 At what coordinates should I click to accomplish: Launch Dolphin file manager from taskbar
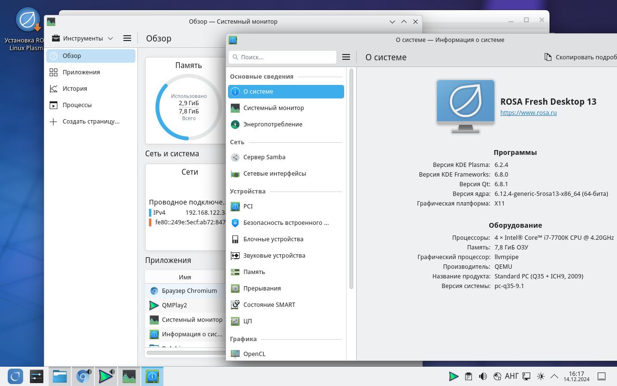point(60,376)
